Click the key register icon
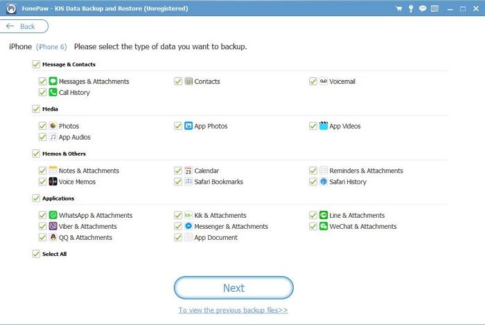 [x=411, y=8]
